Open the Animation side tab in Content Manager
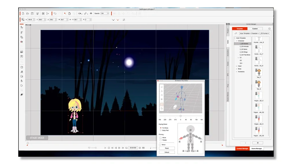Screen dimensions: 292x164 tap(228, 53)
